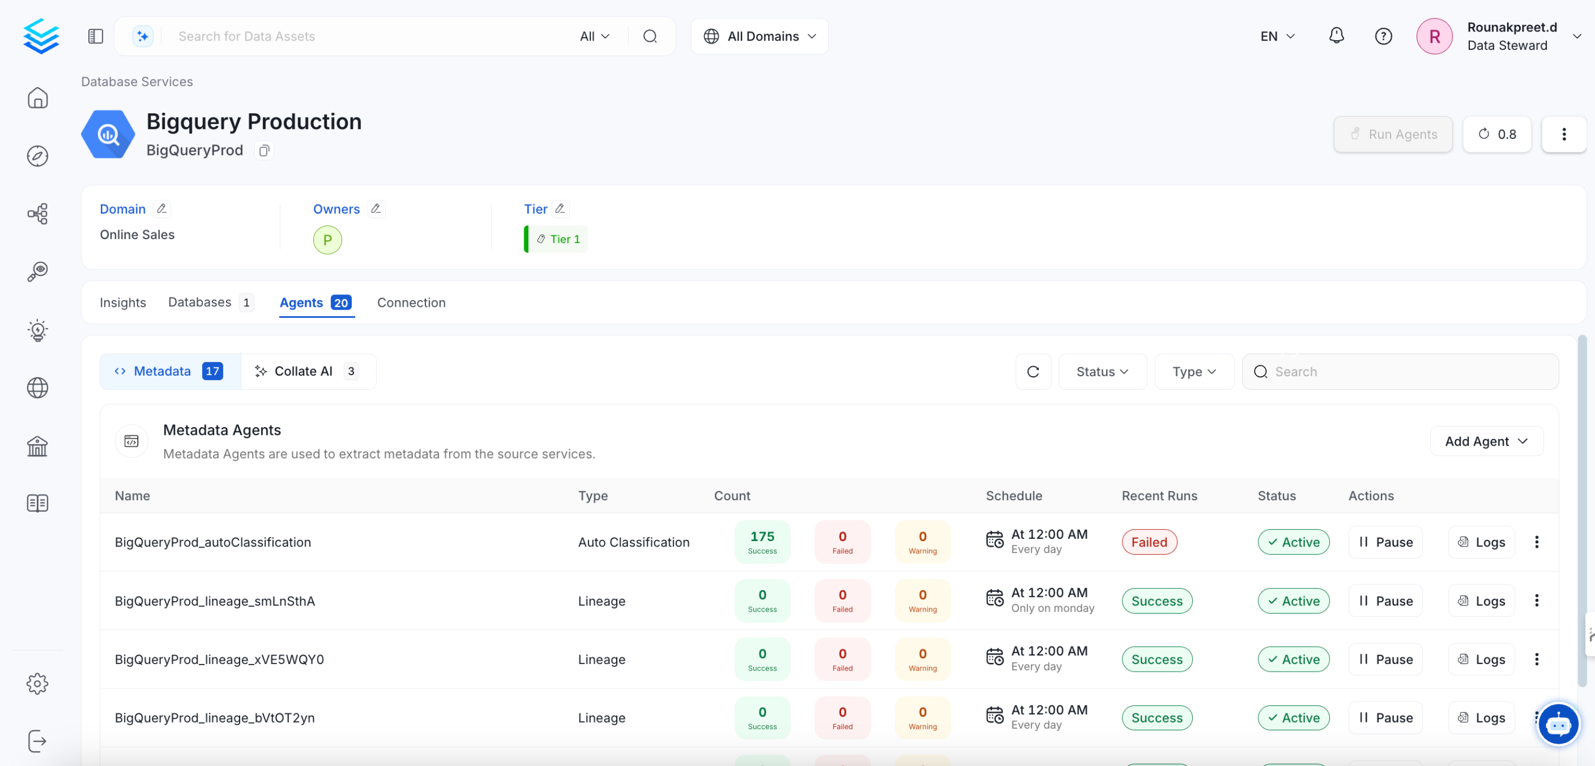The image size is (1595, 766).
Task: Toggle the left sidebar collapse icon
Action: click(95, 36)
